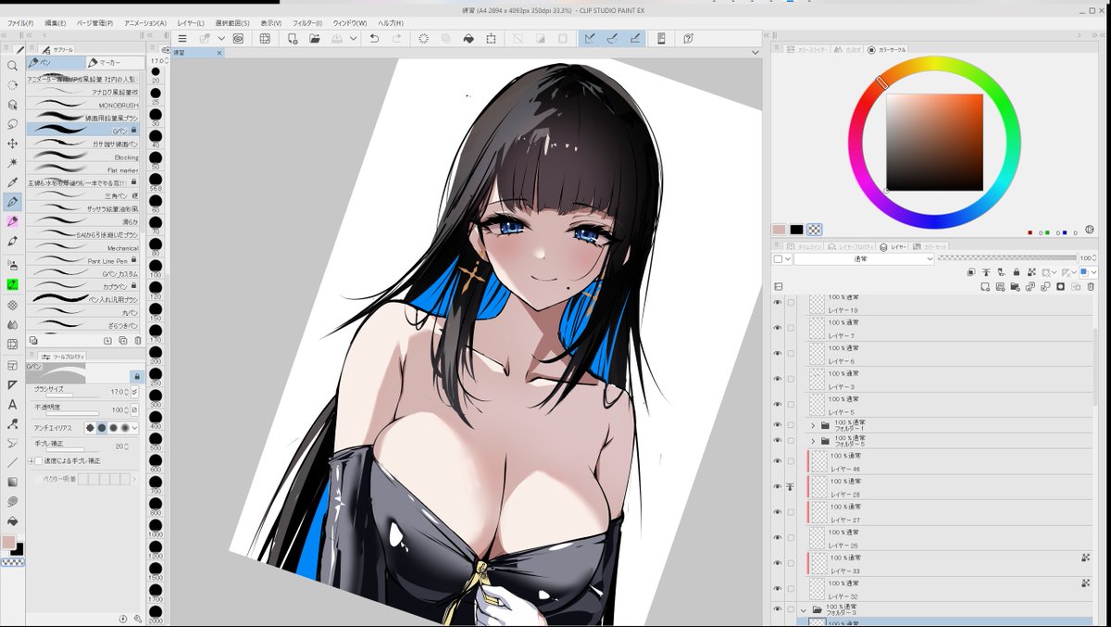1111x627 pixels.
Task: Expand the フォルダー1 layer folder
Action: pyautogui.click(x=814, y=424)
